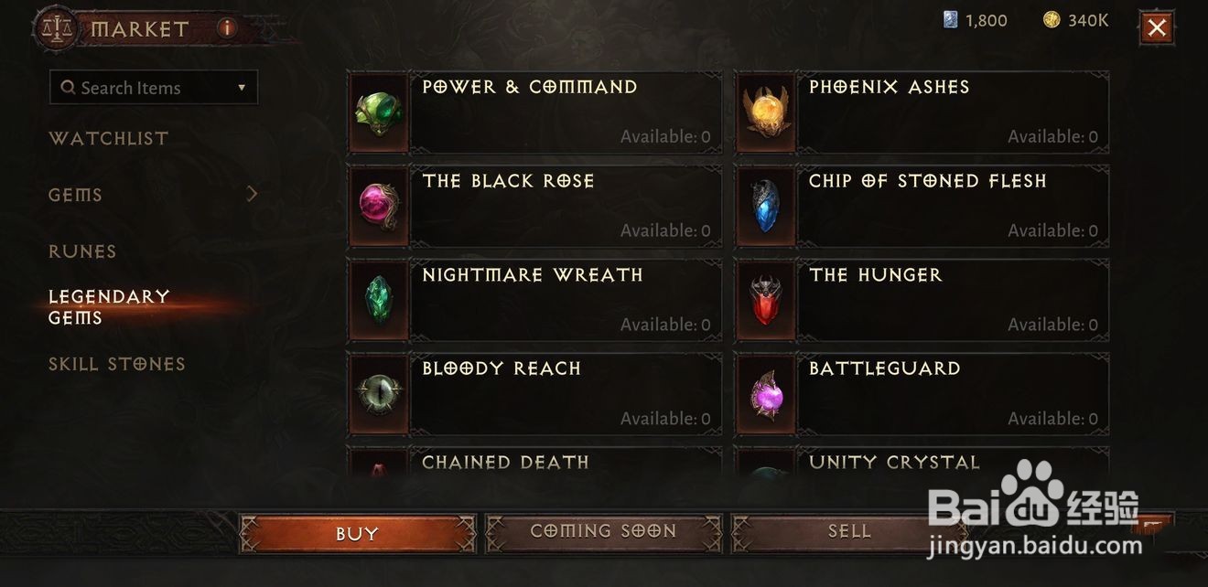Image resolution: width=1208 pixels, height=587 pixels.
Task: Click the Nightmare Wreath green crystal icon
Action: pyautogui.click(x=379, y=301)
